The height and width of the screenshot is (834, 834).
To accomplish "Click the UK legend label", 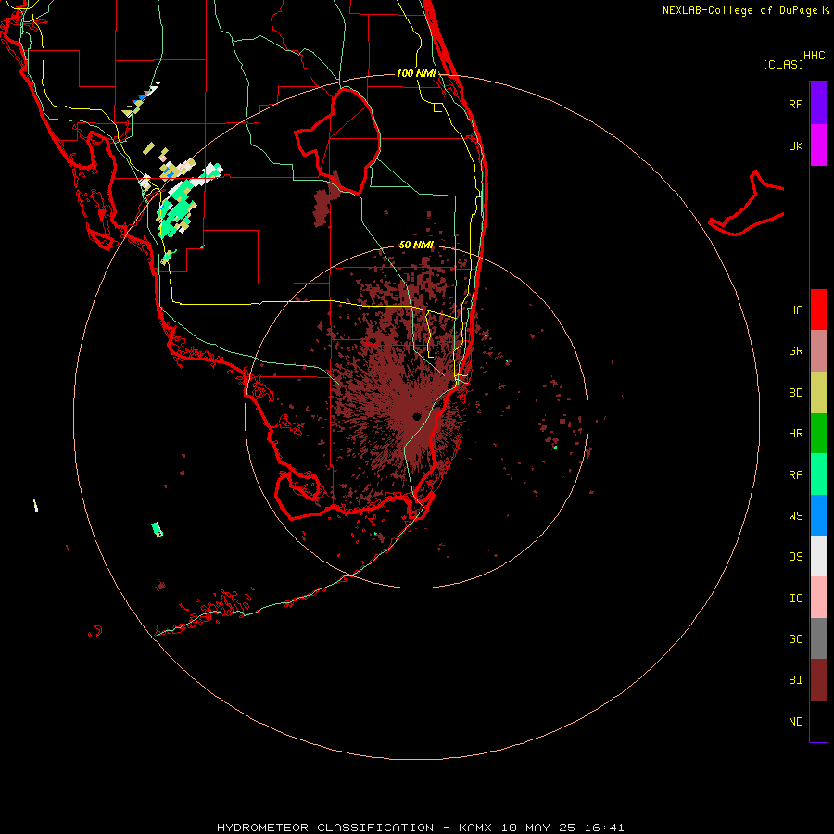I will point(795,145).
